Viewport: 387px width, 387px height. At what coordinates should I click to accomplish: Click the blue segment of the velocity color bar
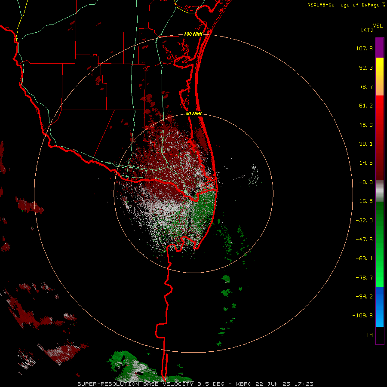[x=380, y=307]
